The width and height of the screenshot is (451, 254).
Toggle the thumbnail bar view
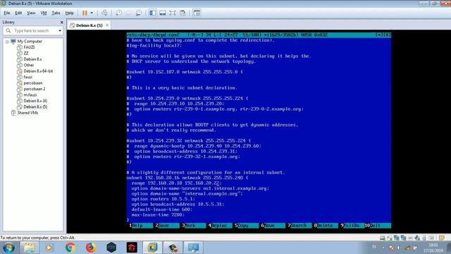(163, 13)
